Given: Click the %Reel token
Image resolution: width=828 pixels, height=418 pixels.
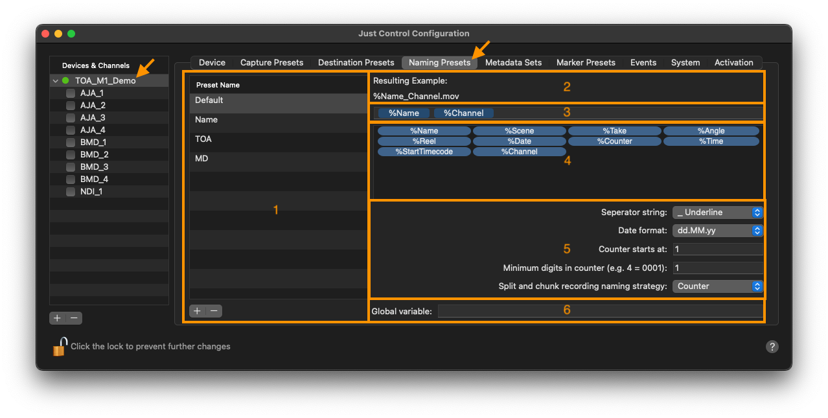Looking at the screenshot, I should pos(424,141).
